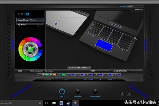
Task: Select the light bar zone above the keyboard
Action: point(115,25)
